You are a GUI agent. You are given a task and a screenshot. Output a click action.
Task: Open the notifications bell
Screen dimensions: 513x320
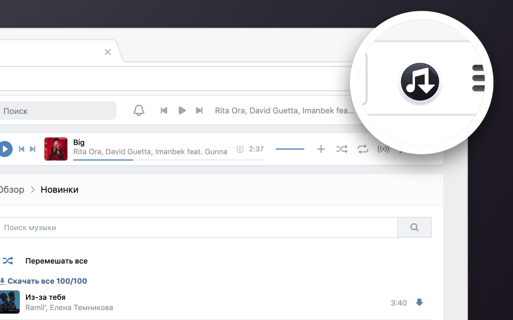coord(139,110)
